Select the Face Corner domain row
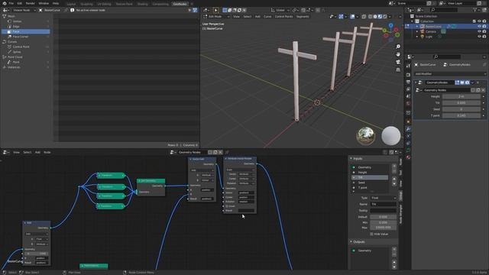489x275 pixels. (25, 37)
